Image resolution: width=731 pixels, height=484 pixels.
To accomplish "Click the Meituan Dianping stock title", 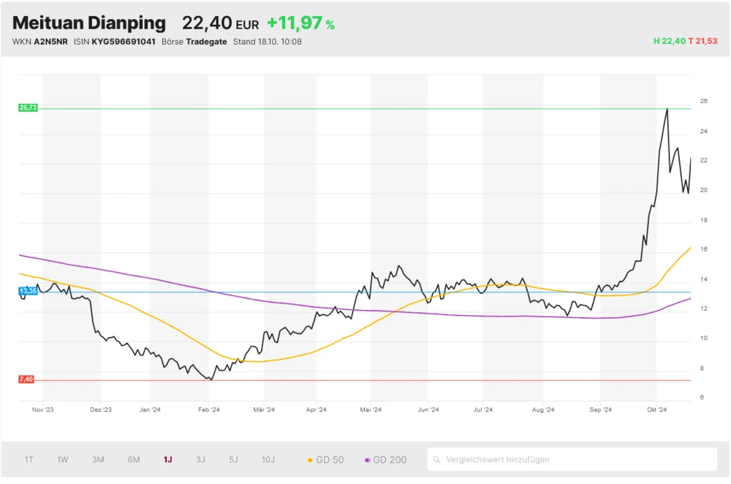I will [89, 23].
